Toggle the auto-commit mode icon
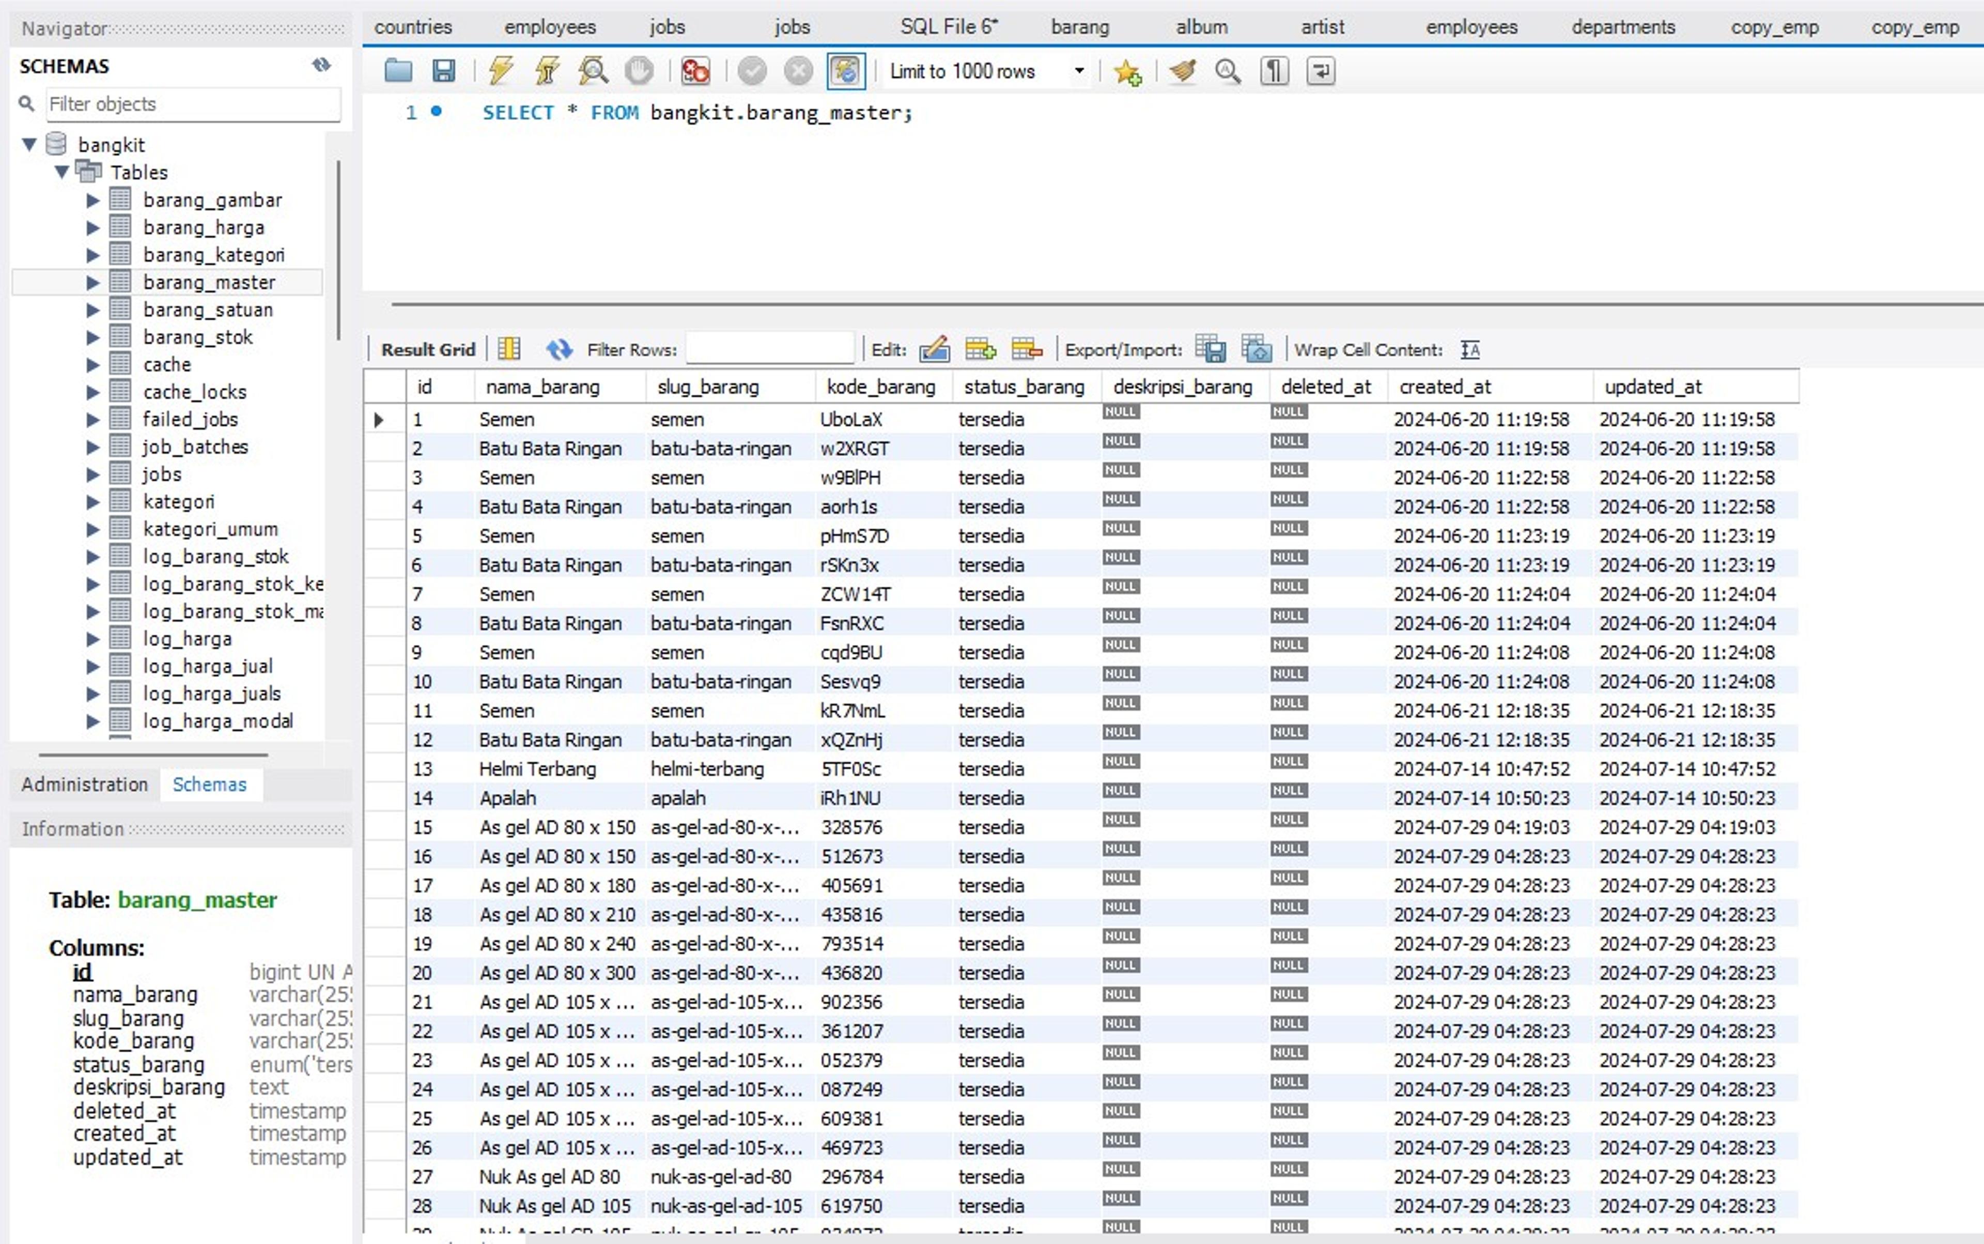This screenshot has width=1984, height=1244. [x=846, y=71]
